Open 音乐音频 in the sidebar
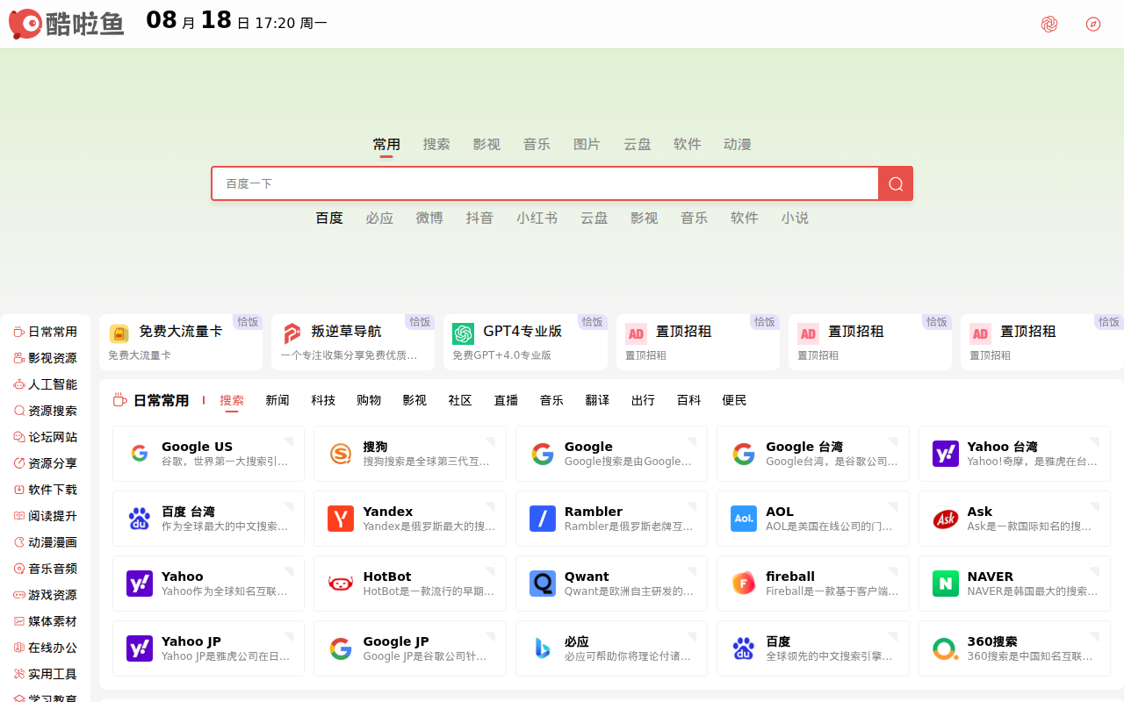This screenshot has height=702, width=1124. (x=46, y=569)
